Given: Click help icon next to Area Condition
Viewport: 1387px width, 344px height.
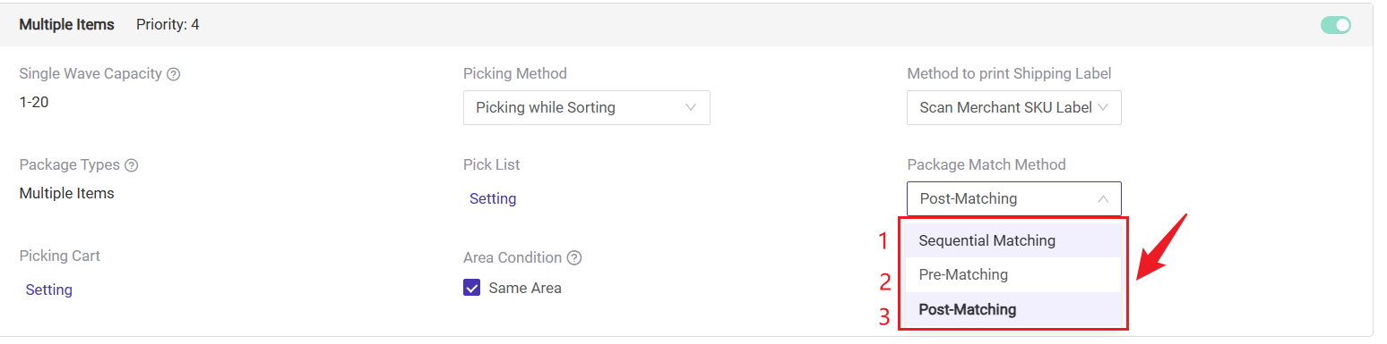Looking at the screenshot, I should coord(574,258).
